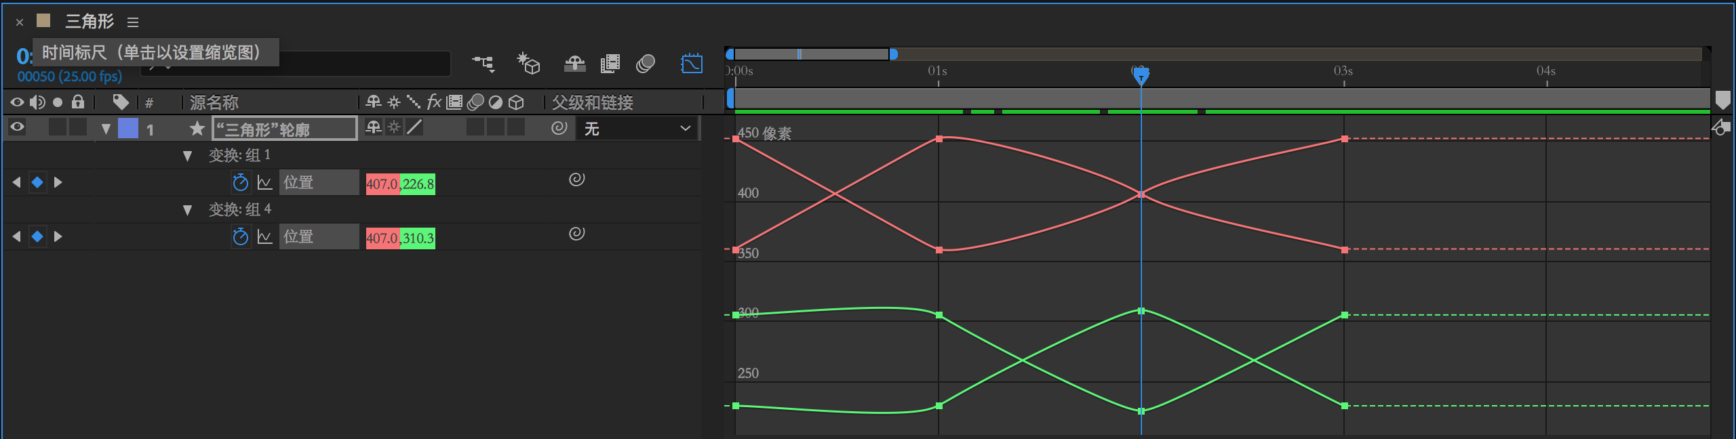This screenshot has height=439, width=1736.
Task: Toggle keyframe diamond for 变换: 组 1 位置
Action: tap(37, 182)
